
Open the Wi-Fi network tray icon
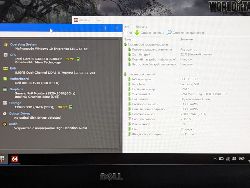tap(228, 159)
